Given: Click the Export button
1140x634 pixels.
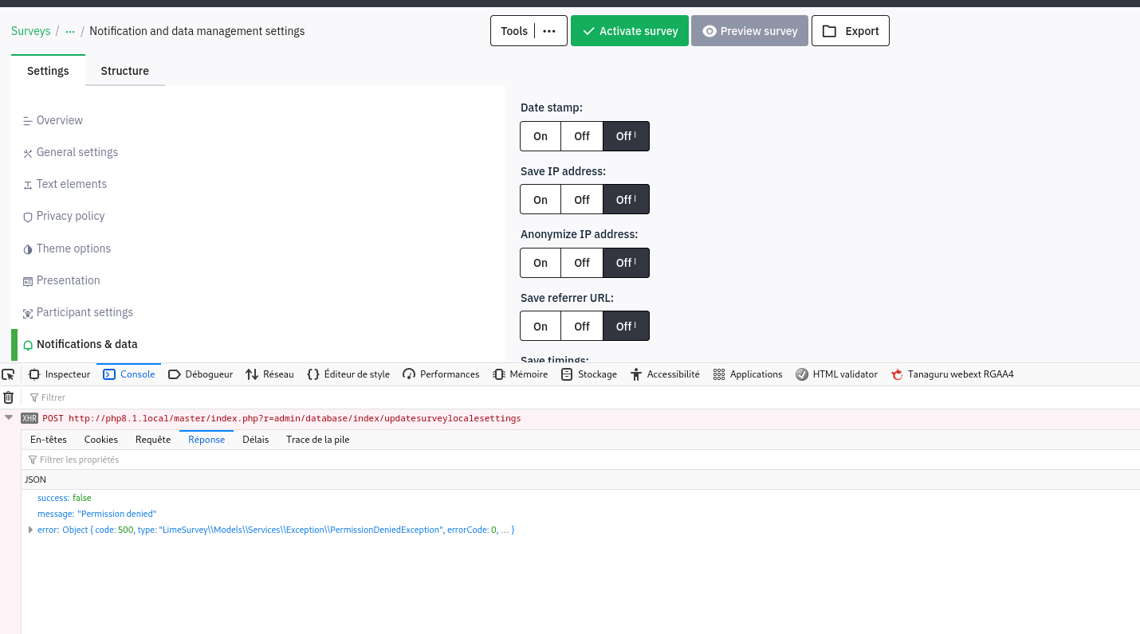Looking at the screenshot, I should pos(851,31).
